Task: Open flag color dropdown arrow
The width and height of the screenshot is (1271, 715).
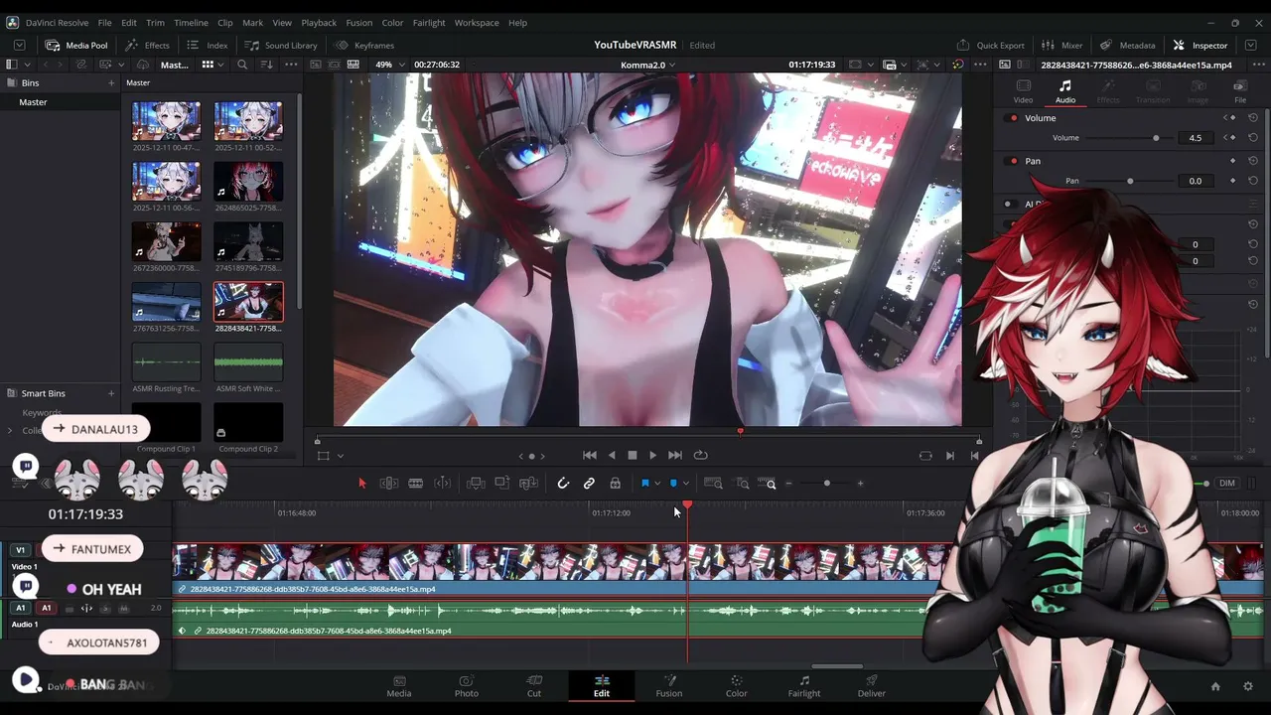Action: (657, 484)
